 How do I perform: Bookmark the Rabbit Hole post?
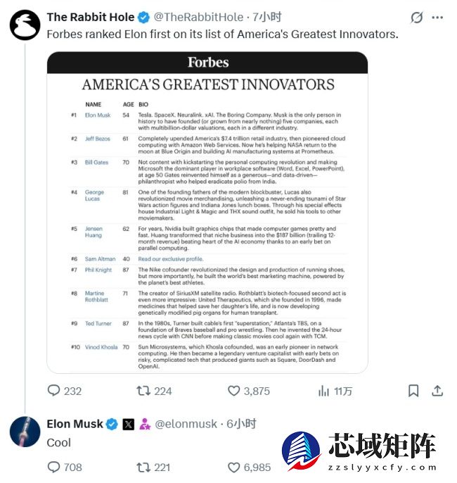tap(414, 391)
